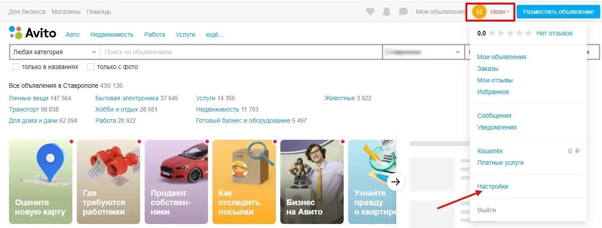Viewport: 602px width, 228px height.
Task: Open notifications bell icon
Action: coord(386,12)
